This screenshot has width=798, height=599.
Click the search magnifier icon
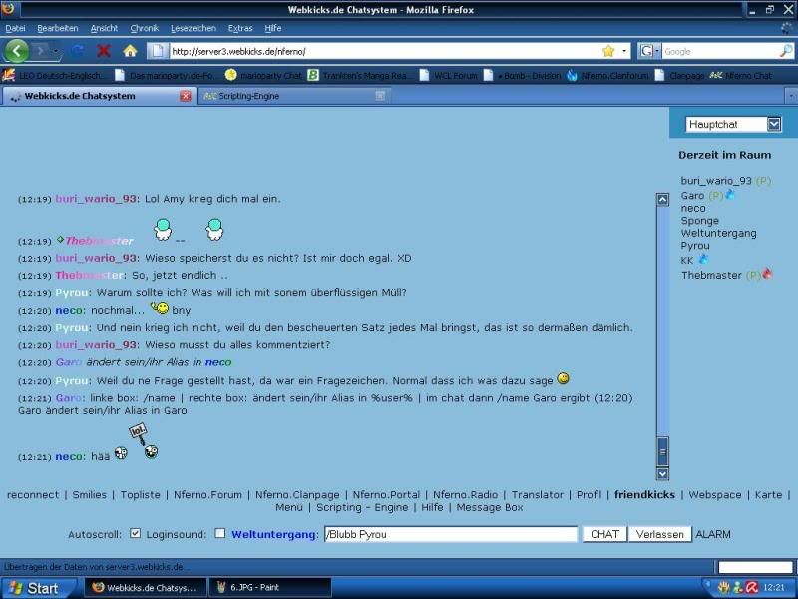click(786, 51)
